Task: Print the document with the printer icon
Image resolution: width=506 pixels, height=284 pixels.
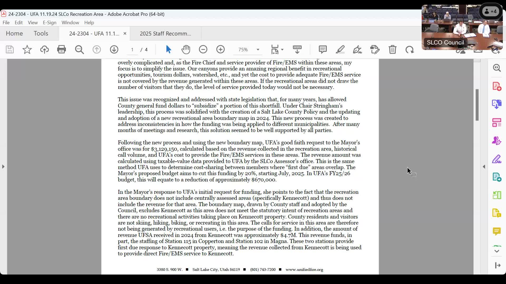Action: (x=61, y=49)
